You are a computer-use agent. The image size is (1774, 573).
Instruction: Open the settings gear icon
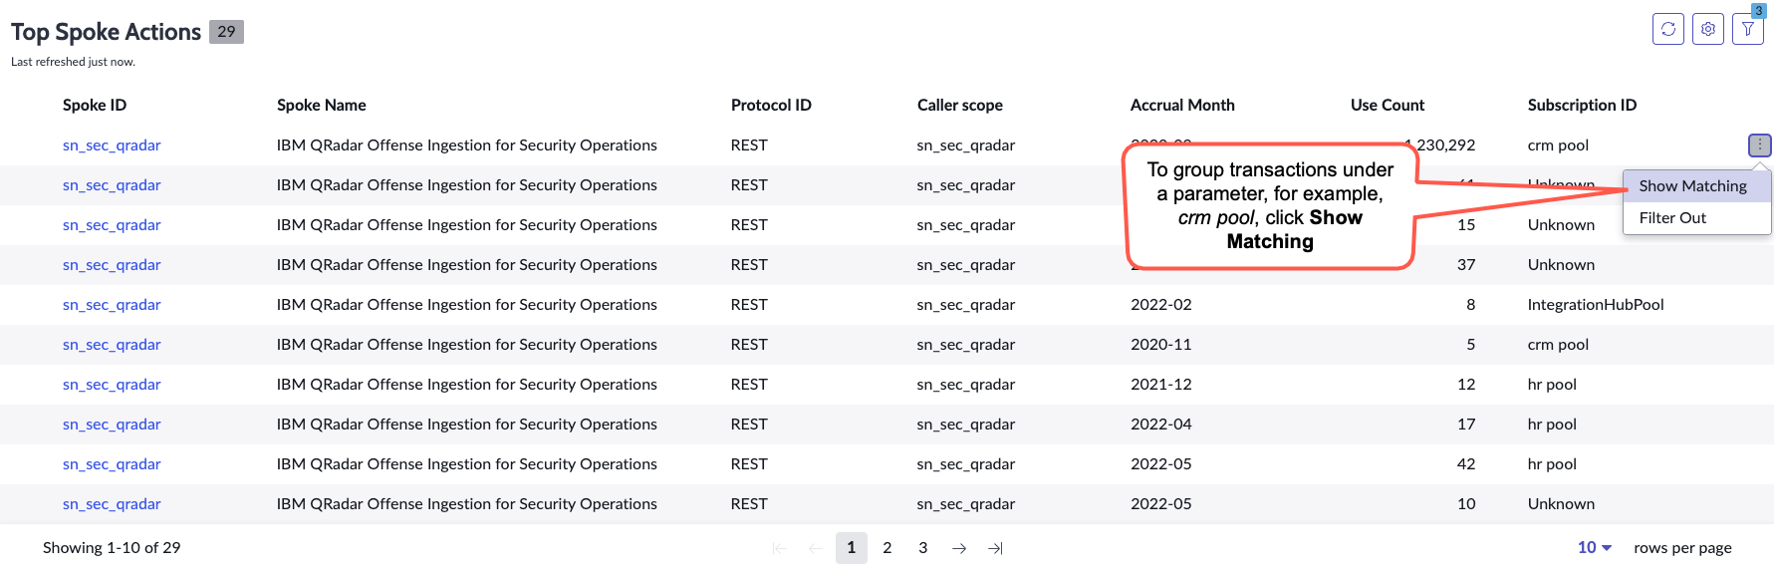pos(1707,29)
